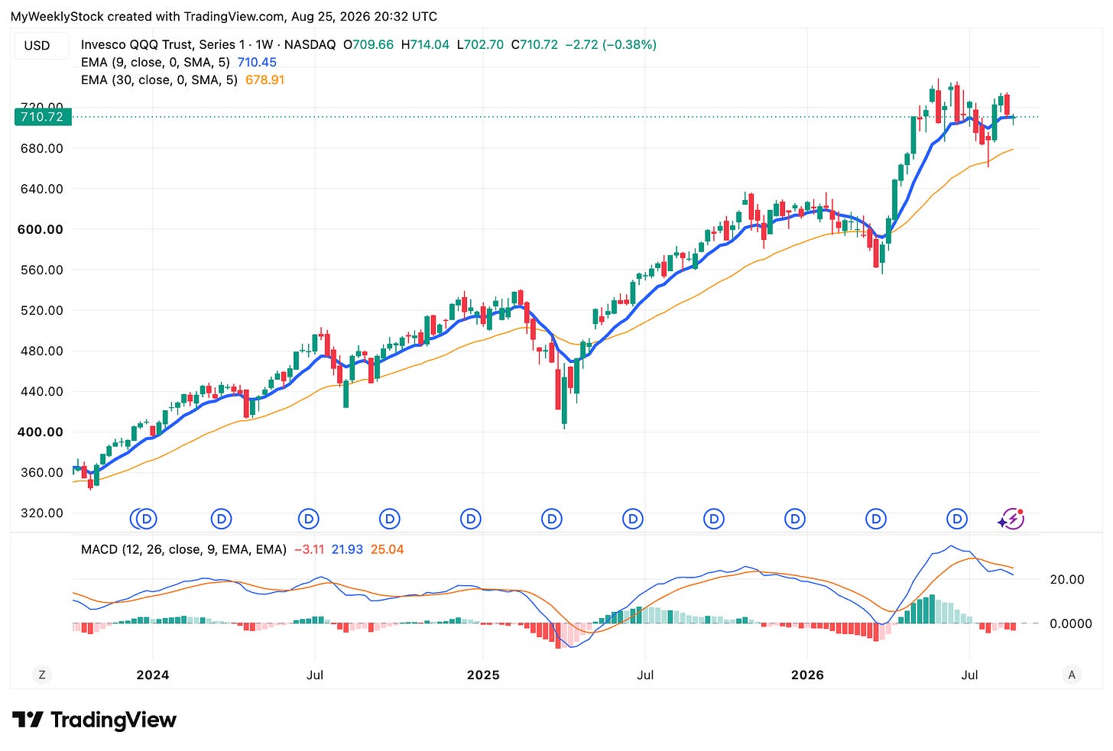Click the MyWeeklyStock created with TradingView.com caption
Viewport: 1113px width, 751px height.
coord(224,16)
